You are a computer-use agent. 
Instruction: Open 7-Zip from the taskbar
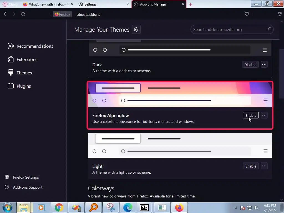pyautogui.click(x=144, y=207)
